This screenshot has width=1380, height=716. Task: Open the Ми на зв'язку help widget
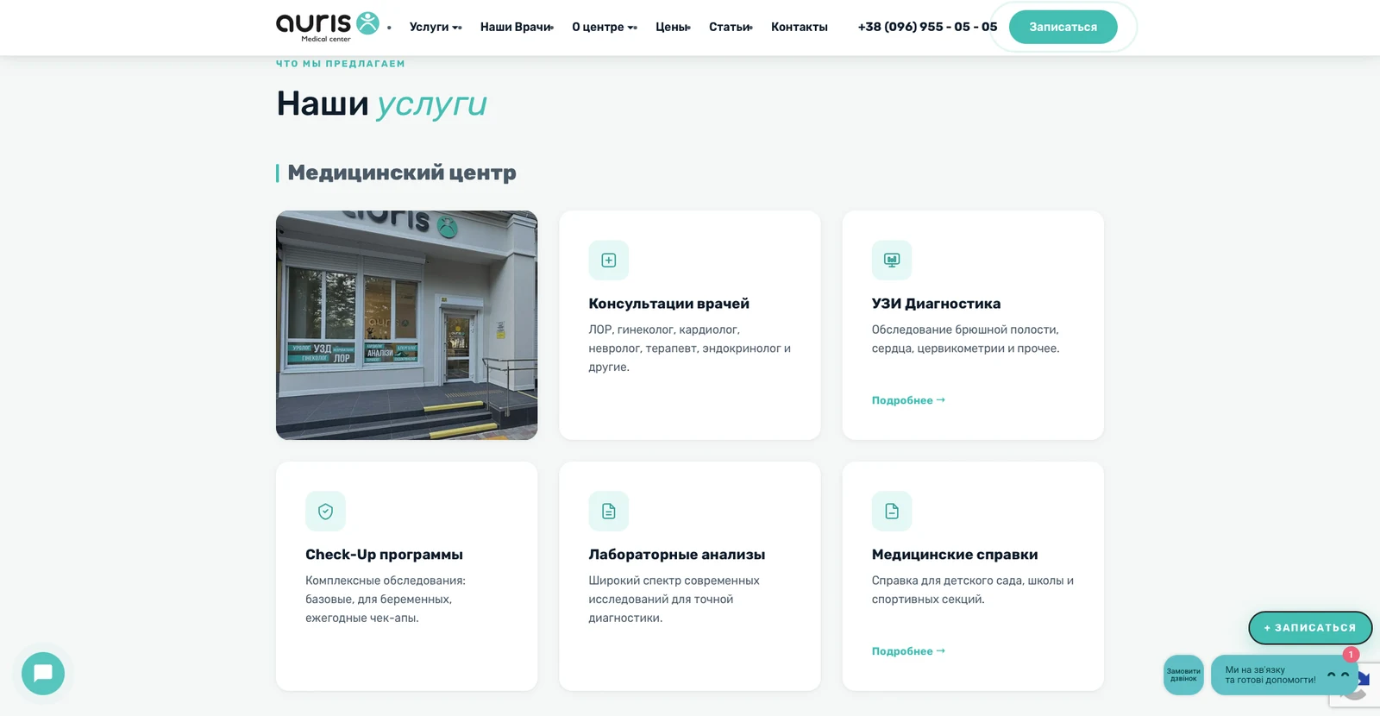(x=1283, y=675)
